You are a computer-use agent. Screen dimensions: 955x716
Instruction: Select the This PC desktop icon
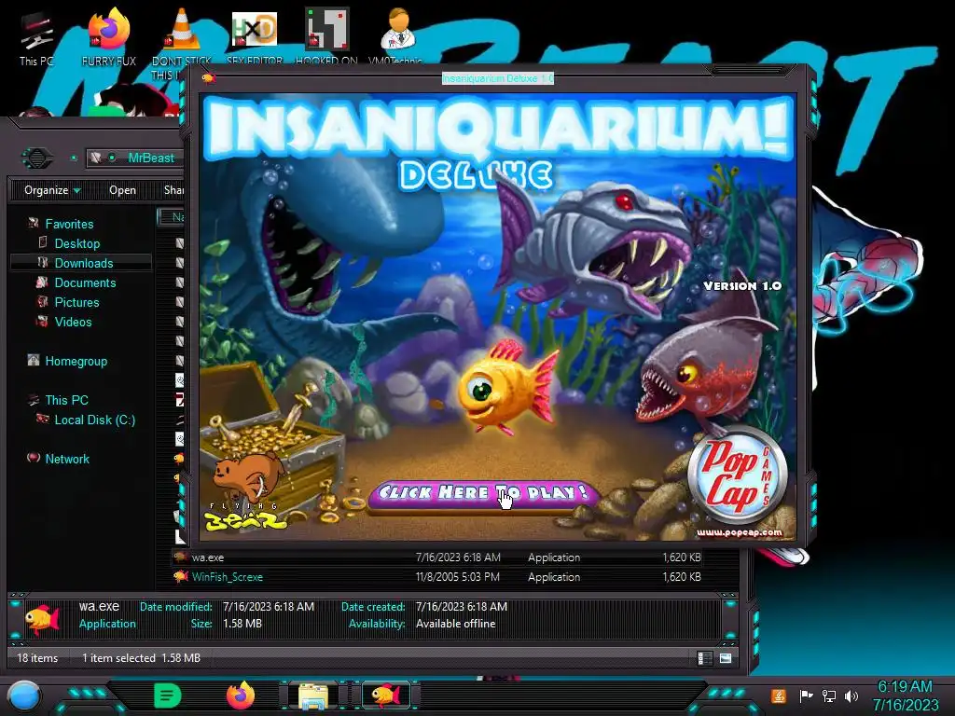36,39
